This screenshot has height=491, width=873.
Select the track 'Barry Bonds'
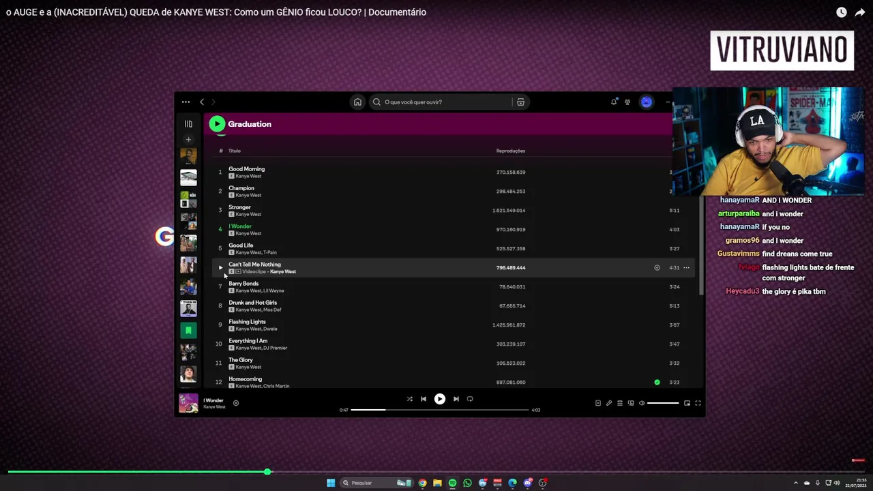(x=243, y=284)
